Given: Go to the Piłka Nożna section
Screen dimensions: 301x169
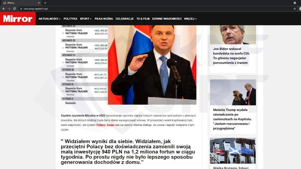Looking at the screenshot, I should (104, 19).
